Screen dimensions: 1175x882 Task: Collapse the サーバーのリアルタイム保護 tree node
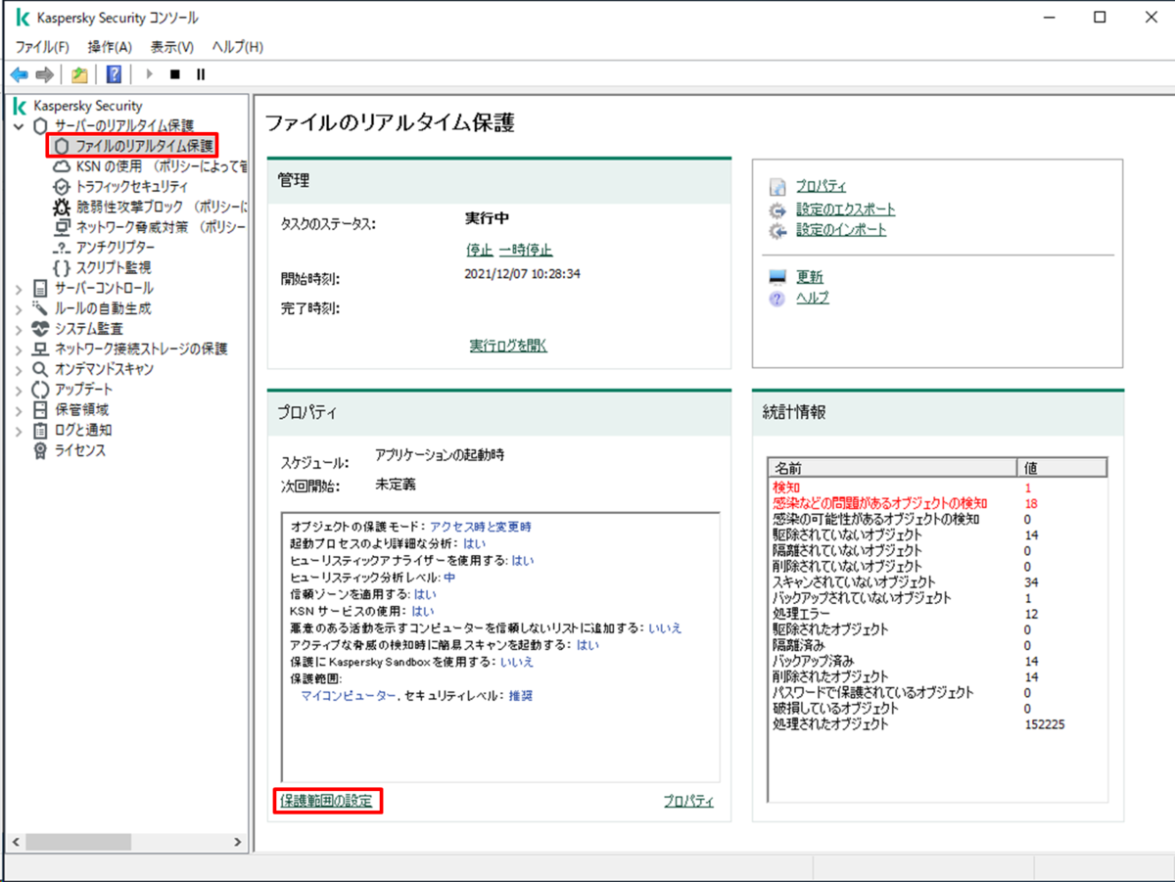pyautogui.click(x=19, y=126)
